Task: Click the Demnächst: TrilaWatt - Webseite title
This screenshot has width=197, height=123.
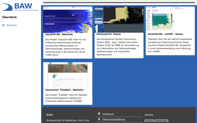Action: 64,90
